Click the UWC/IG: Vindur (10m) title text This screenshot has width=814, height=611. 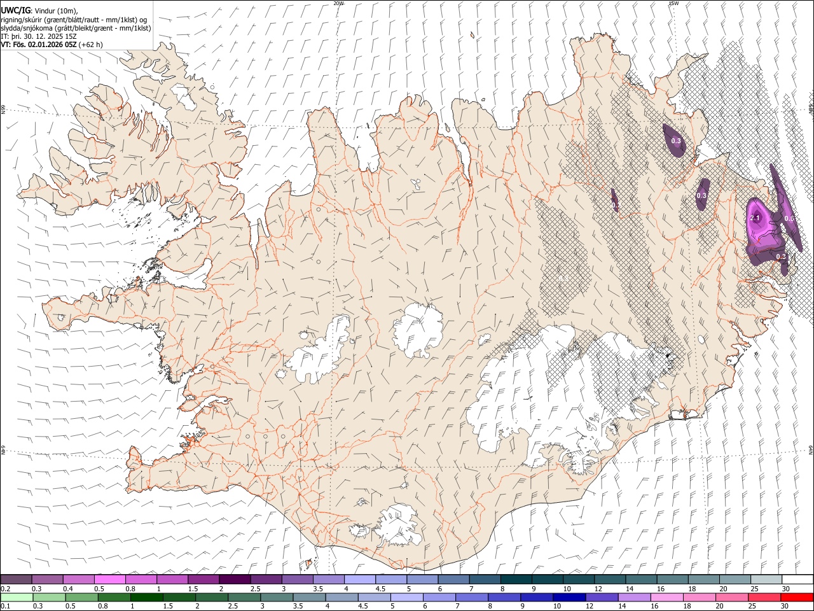[39, 11]
